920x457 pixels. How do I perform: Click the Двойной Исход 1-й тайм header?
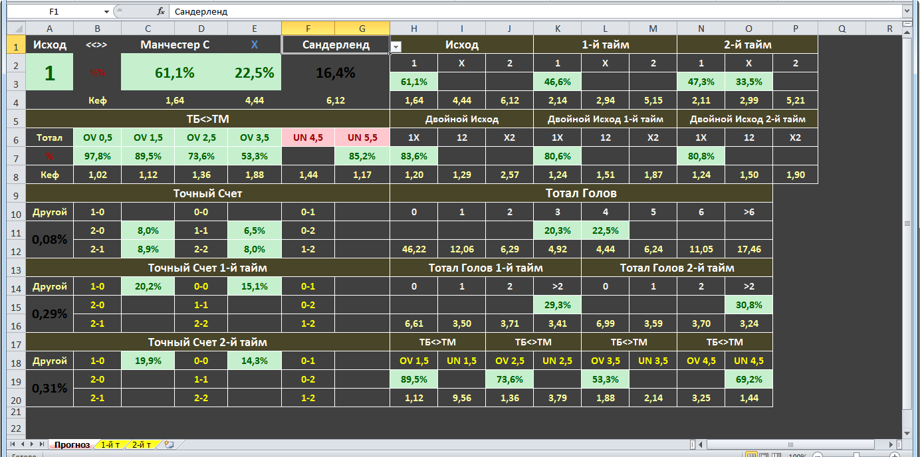(x=605, y=119)
